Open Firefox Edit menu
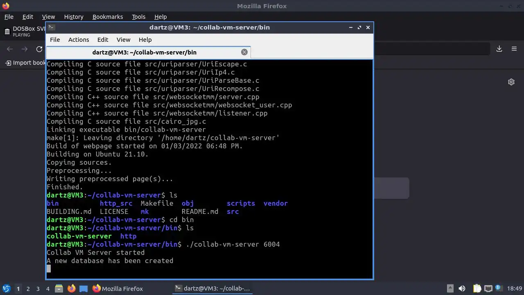The image size is (524, 295). pyautogui.click(x=28, y=17)
